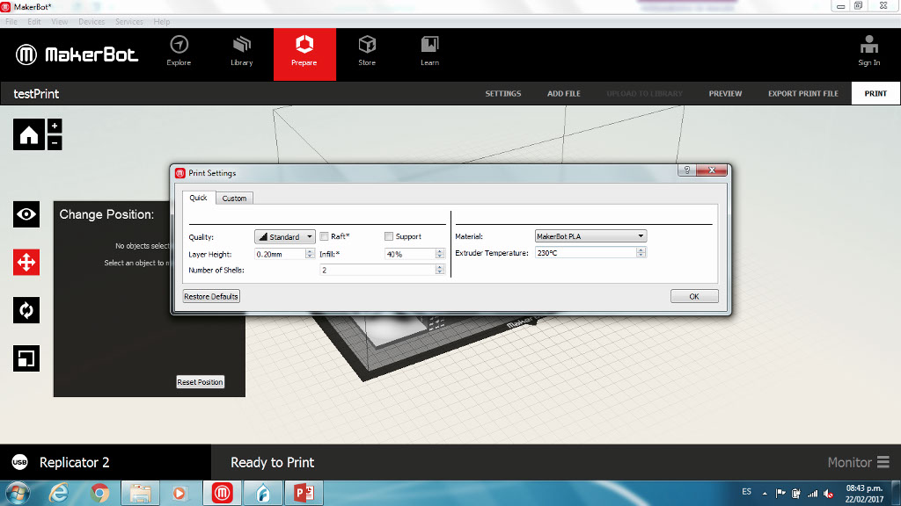Viewport: 901px width, 506px height.
Task: Confirm print settings with OK
Action: (x=694, y=297)
